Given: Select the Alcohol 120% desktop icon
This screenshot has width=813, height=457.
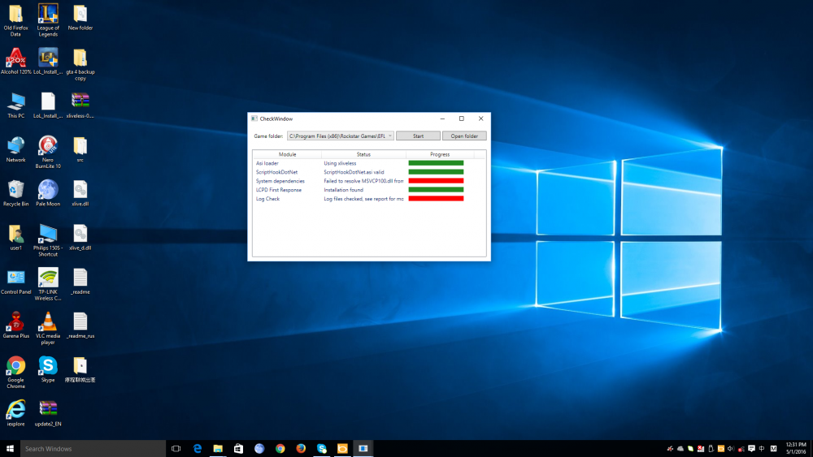Looking at the screenshot, I should (x=15, y=60).
